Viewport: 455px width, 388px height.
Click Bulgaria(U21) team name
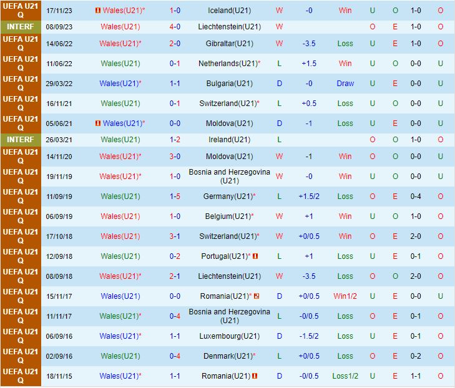pos(229,84)
